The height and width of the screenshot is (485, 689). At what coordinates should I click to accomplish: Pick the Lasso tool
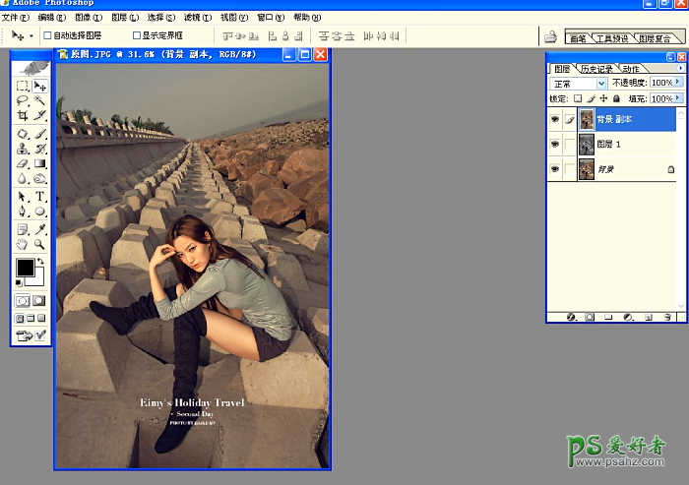pyautogui.click(x=23, y=101)
